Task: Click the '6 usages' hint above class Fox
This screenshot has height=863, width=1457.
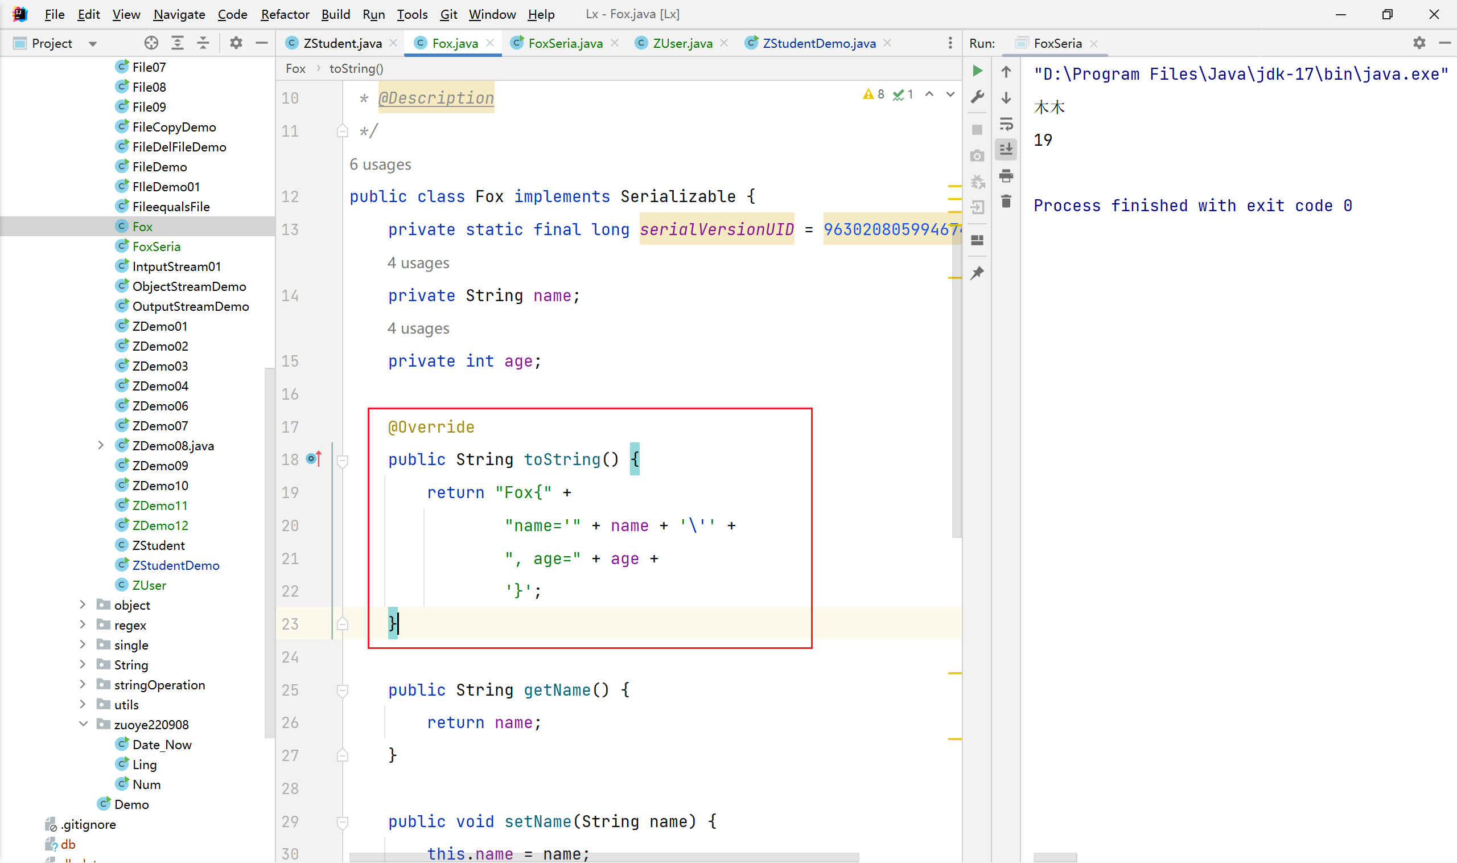Action: coord(380,165)
